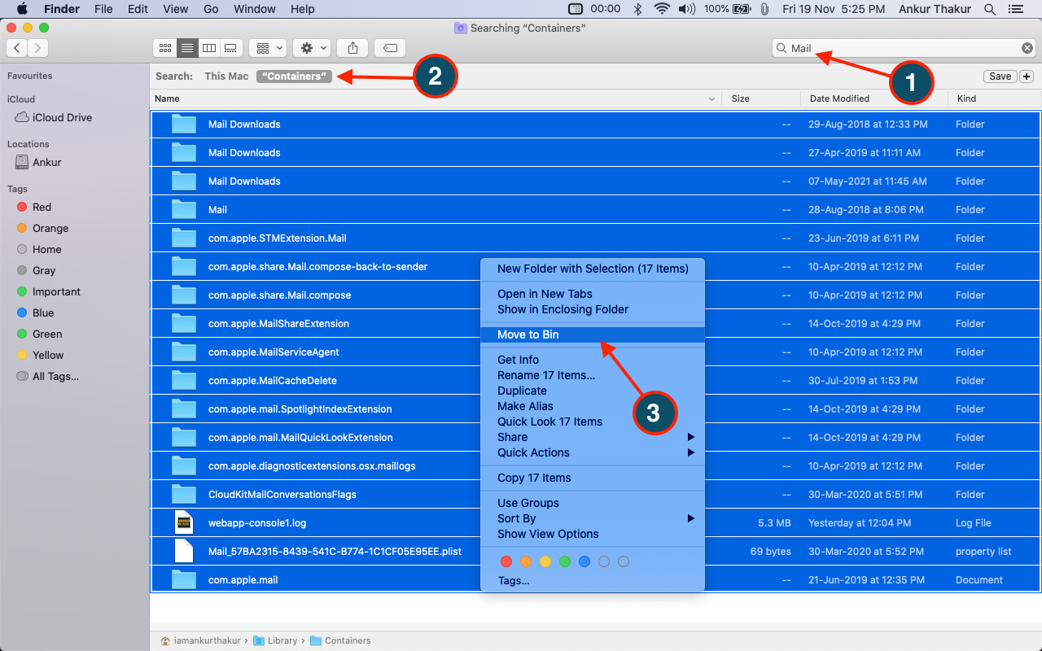
Task: Filter by the Red tag
Action: pyautogui.click(x=34, y=207)
